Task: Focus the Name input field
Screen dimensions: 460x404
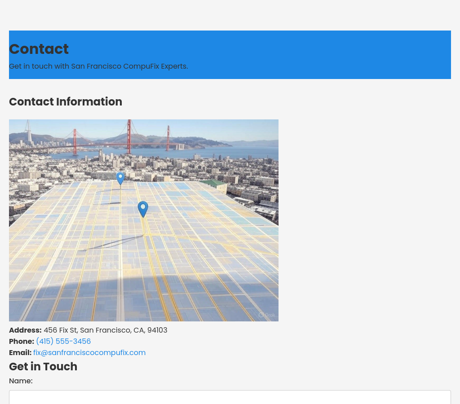Action: coord(230,397)
